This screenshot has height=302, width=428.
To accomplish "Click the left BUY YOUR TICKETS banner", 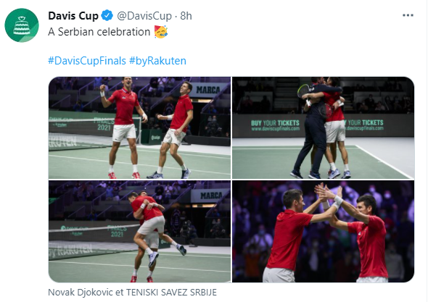I will click(x=275, y=125).
